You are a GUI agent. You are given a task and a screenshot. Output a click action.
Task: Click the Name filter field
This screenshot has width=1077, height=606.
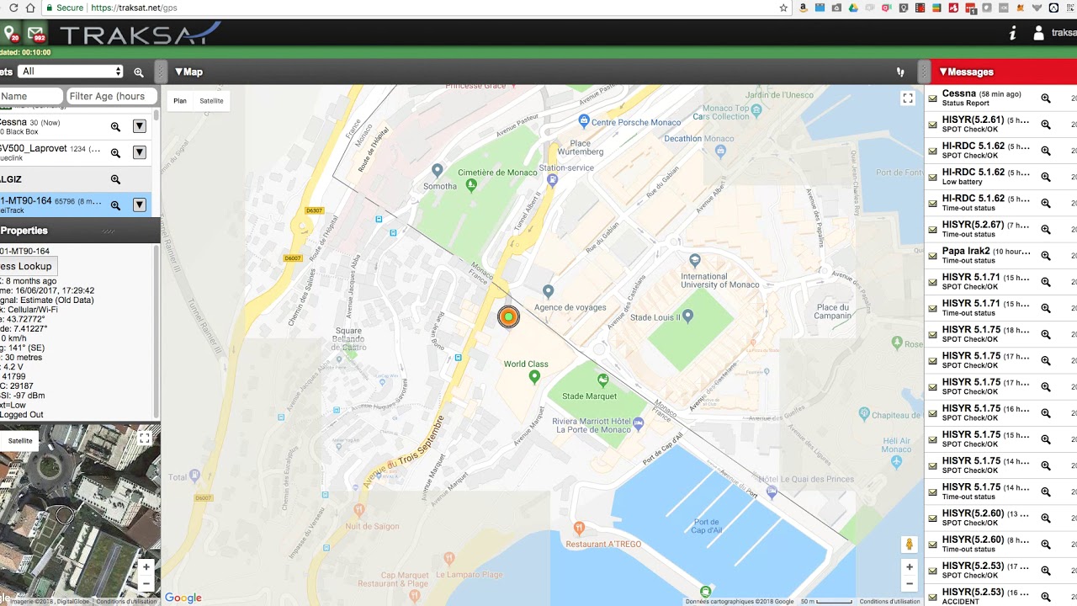coord(30,96)
